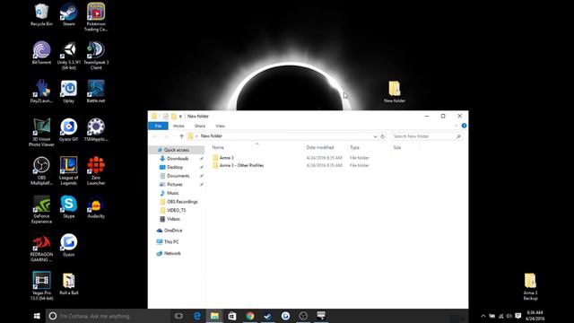Viewport: 574px width, 323px height.
Task: Click the Gyazo desktop icon
Action: [x=69, y=245]
